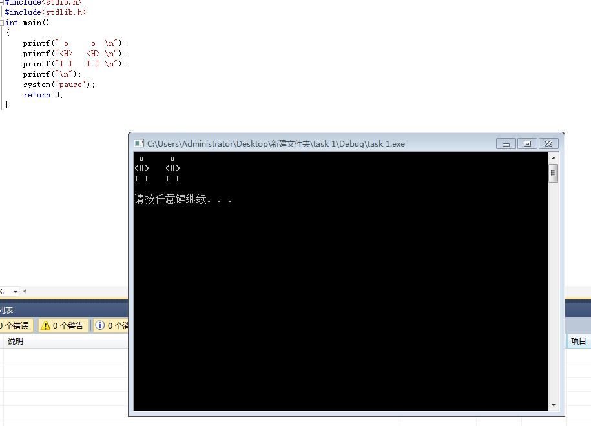591x426 pixels.
Task: Click the info circle icon in error list
Action: click(x=100, y=325)
